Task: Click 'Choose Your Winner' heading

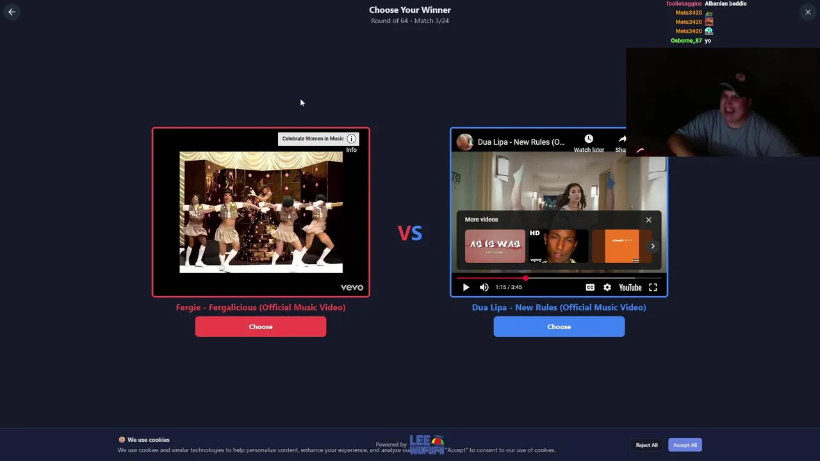Action: [410, 10]
